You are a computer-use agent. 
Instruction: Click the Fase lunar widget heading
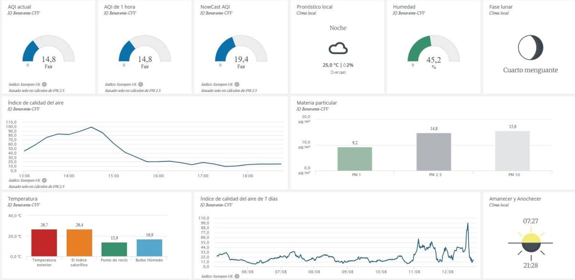[x=501, y=7]
